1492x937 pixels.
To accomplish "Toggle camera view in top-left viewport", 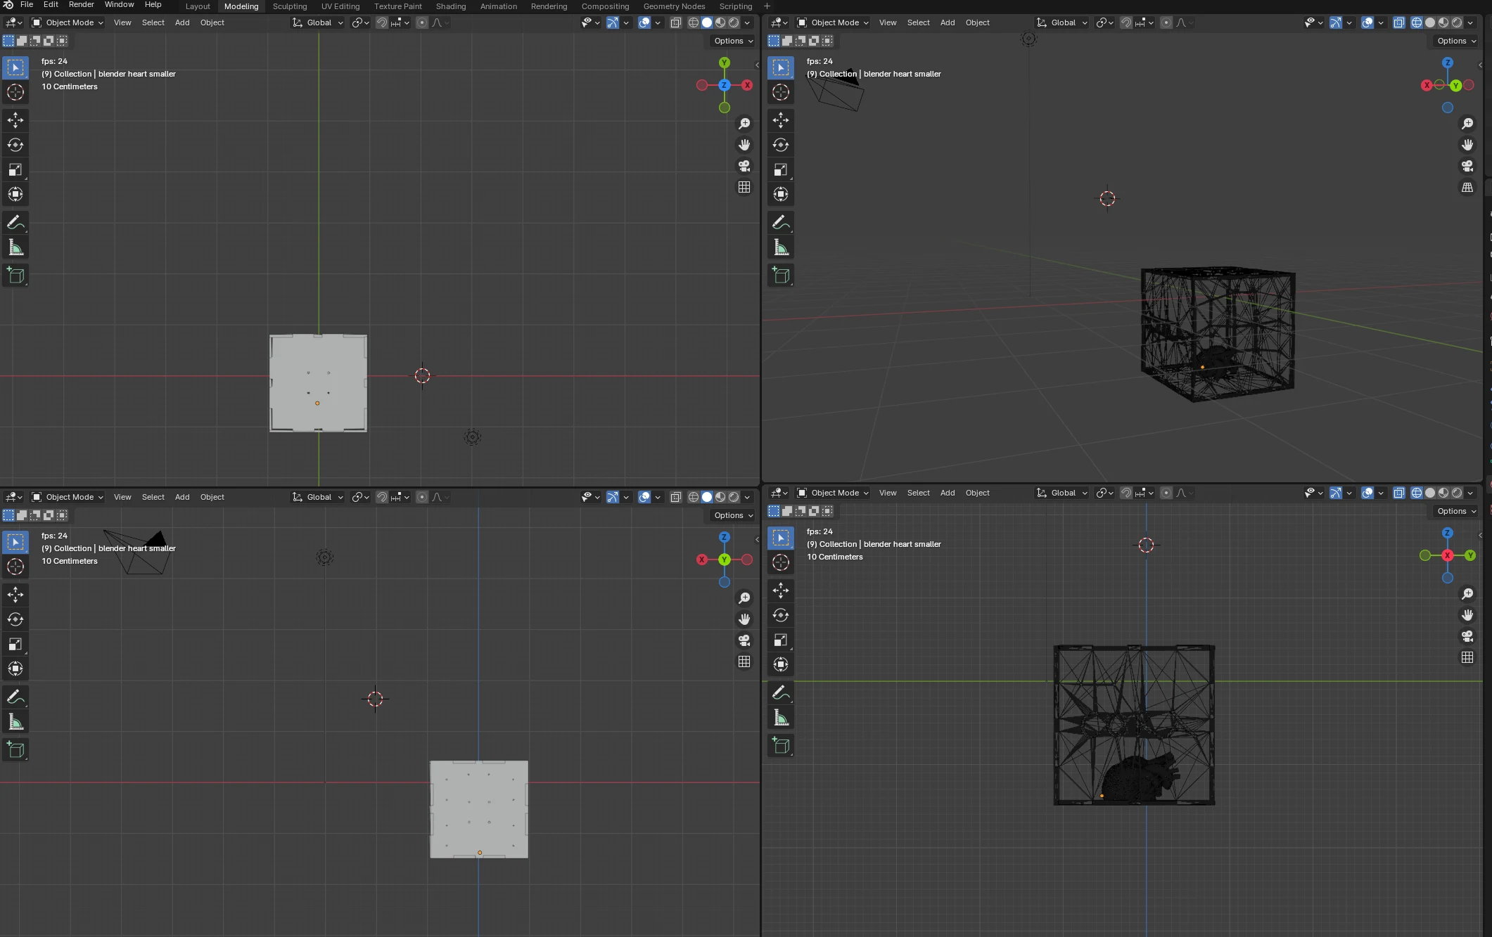I will coord(744,166).
